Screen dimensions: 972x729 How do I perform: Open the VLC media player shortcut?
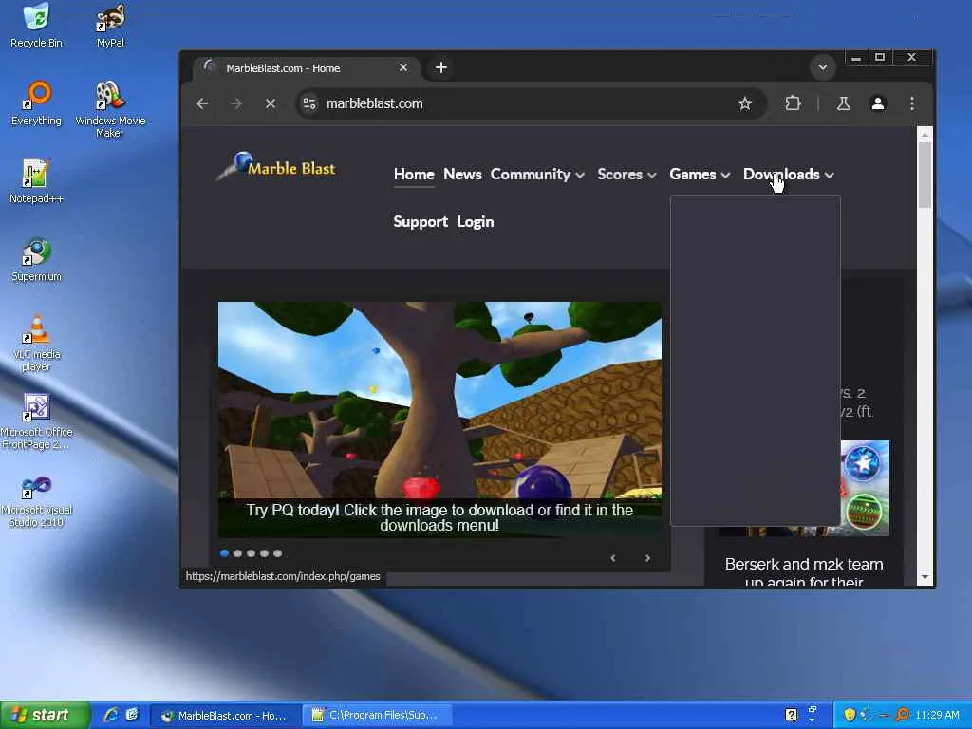(36, 343)
